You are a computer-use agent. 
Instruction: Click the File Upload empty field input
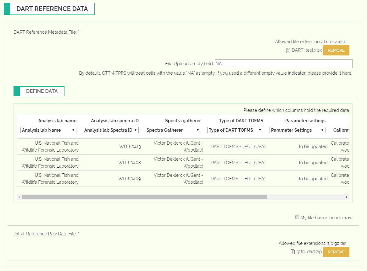(283, 64)
